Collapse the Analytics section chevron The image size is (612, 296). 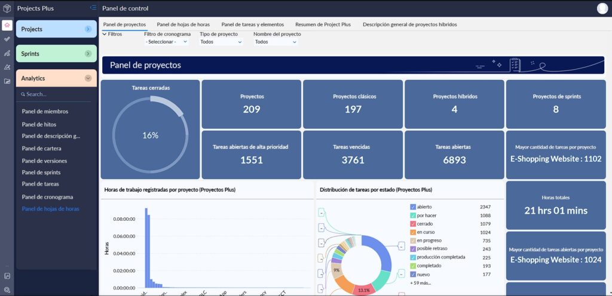(88, 78)
